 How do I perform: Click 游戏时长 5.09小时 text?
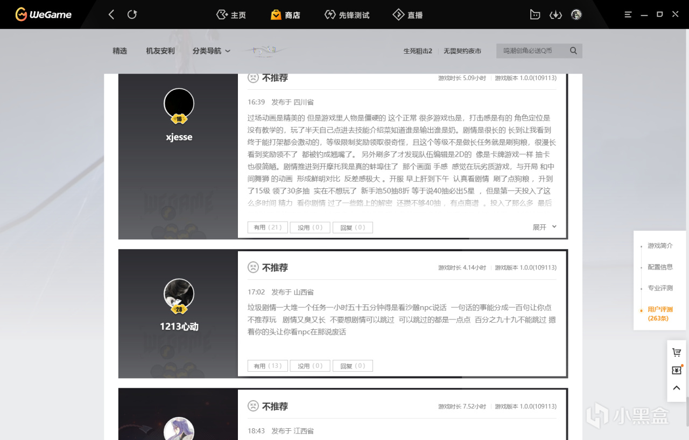pos(462,78)
